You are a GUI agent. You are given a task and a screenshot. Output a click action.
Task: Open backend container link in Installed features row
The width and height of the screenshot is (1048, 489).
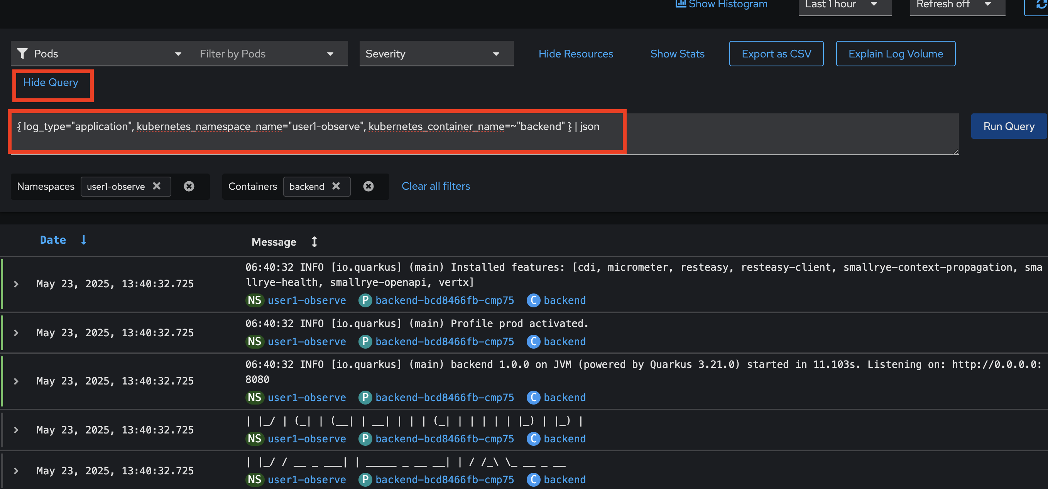[x=565, y=300]
